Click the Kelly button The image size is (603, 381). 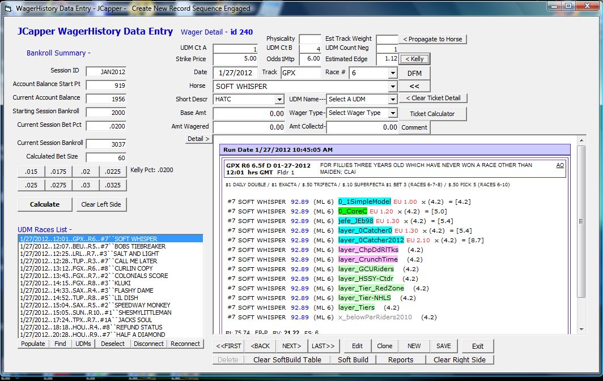415,59
